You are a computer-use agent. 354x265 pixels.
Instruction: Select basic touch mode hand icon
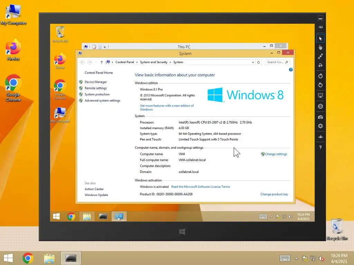coord(320,47)
